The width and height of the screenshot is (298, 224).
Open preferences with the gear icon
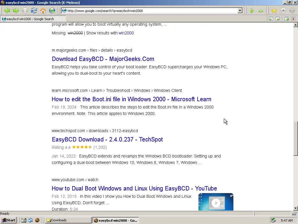tap(292, 11)
